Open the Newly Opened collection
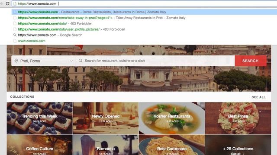Image resolution: width=277 pixels, height=155 pixels. [106, 118]
